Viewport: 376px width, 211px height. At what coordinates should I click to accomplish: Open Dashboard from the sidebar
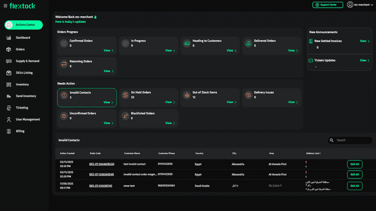23,38
